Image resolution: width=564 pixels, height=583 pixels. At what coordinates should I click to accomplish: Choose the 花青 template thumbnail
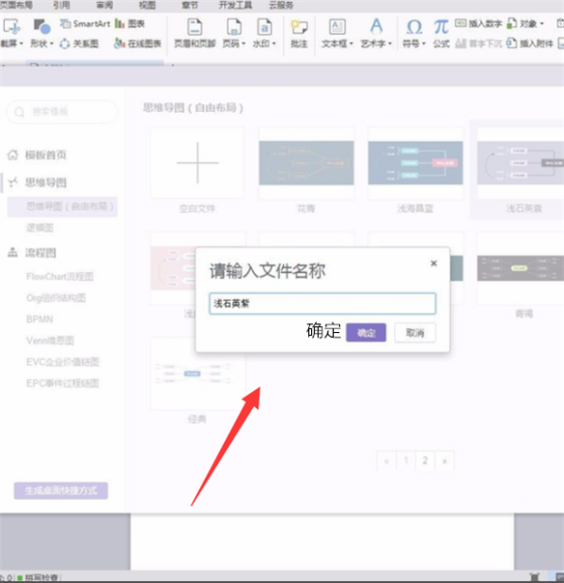[x=306, y=163]
